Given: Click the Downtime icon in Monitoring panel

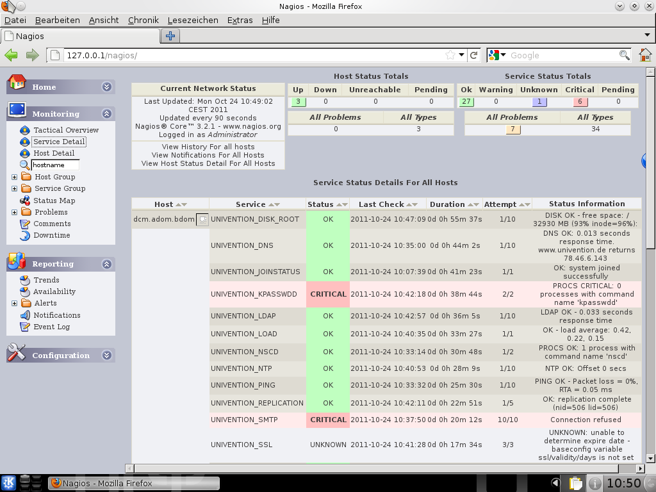Looking at the screenshot, I should (x=25, y=235).
